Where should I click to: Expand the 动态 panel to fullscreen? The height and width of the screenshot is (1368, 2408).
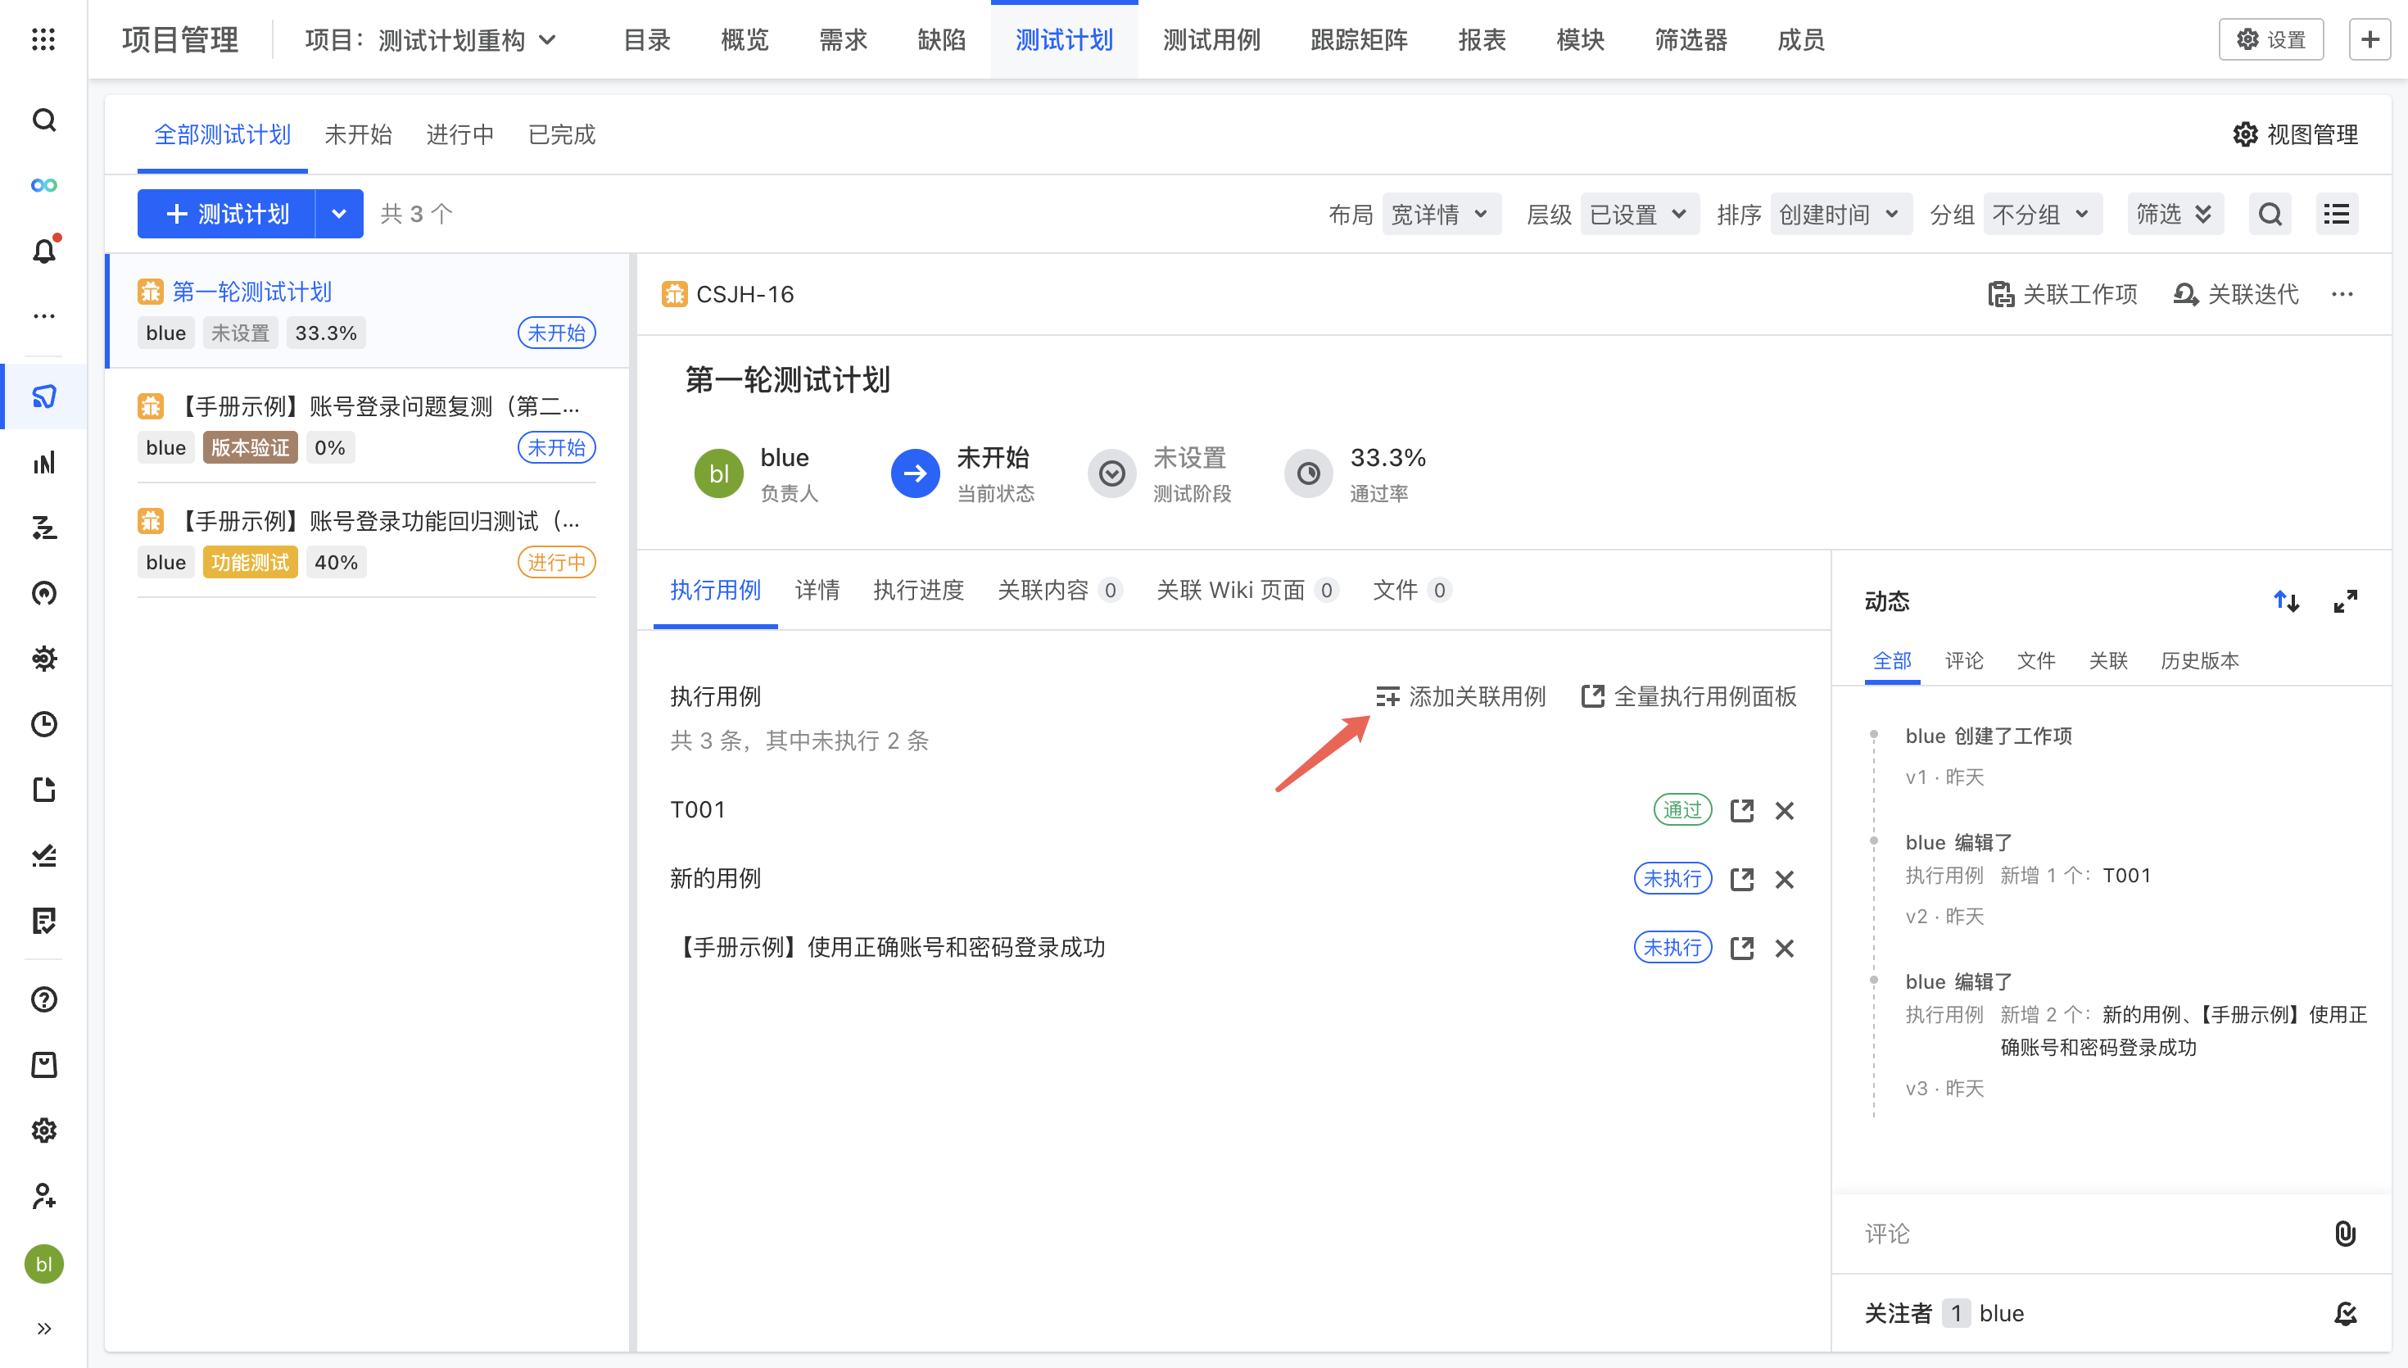[x=2345, y=601]
